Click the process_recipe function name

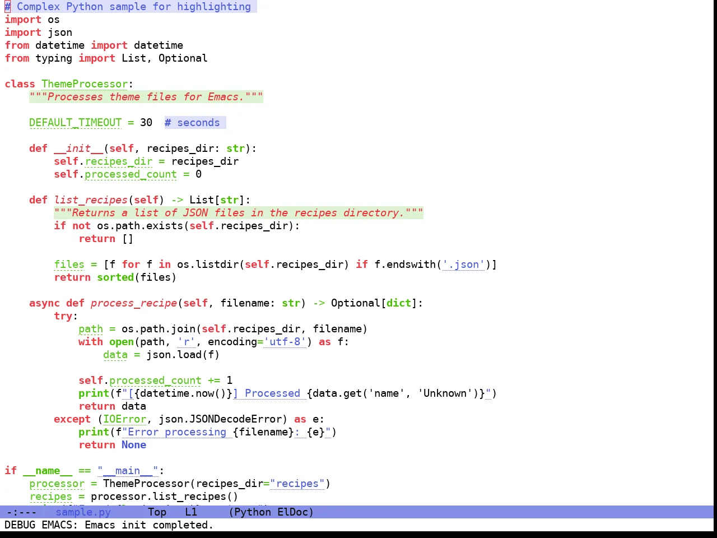pos(134,303)
